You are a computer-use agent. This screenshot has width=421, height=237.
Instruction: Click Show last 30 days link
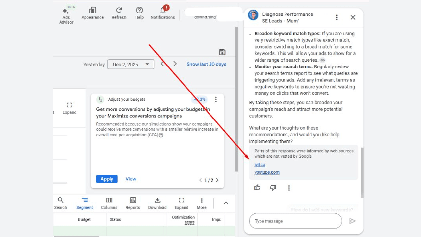pos(206,64)
